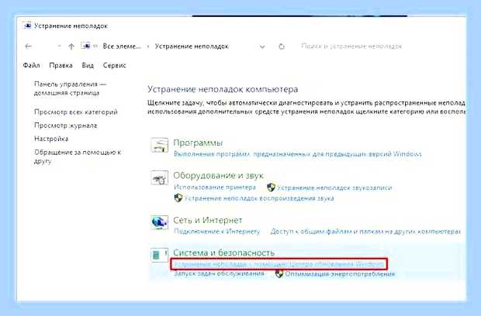
Task: Open the address bar history dropdown
Action: coord(262,46)
